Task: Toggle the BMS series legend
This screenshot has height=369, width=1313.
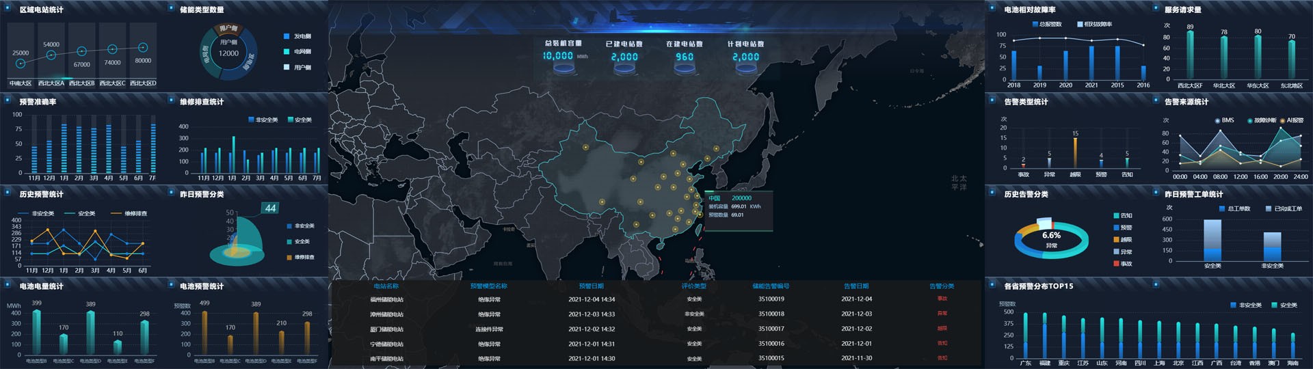Action: [x=1224, y=120]
